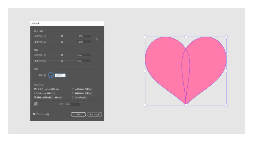Enable the パターンの変形 checkbox

[35, 93]
